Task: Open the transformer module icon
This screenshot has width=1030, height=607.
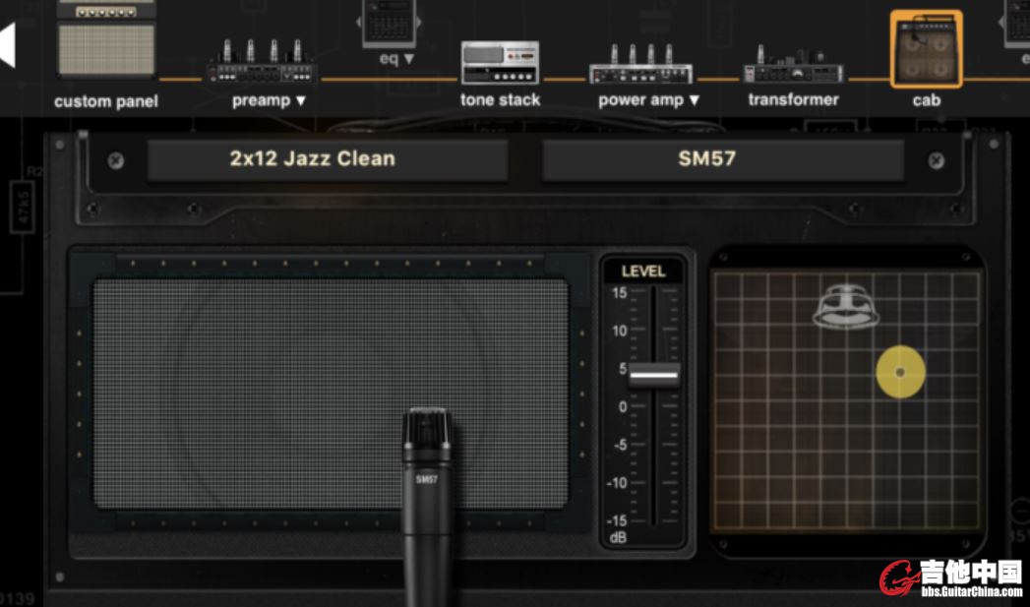Action: pyautogui.click(x=793, y=64)
